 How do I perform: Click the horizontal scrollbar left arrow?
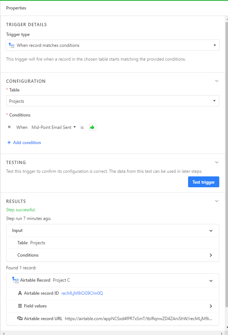pos(3,333)
